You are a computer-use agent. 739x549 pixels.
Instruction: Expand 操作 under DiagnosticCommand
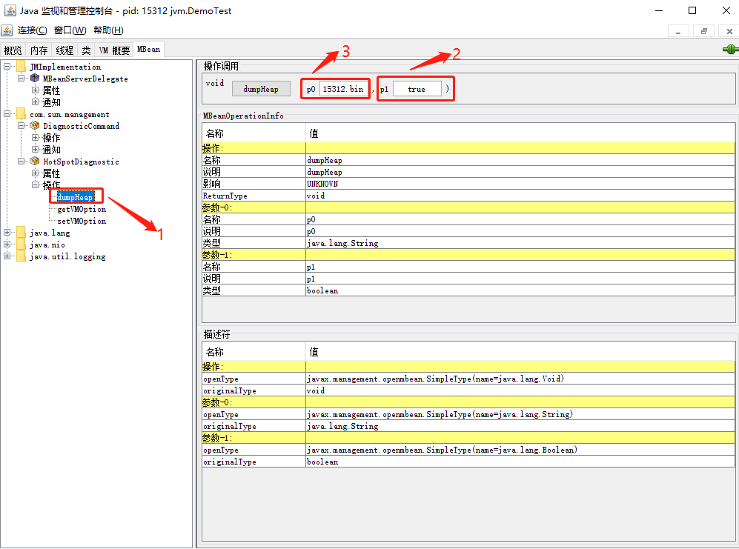click(x=35, y=138)
